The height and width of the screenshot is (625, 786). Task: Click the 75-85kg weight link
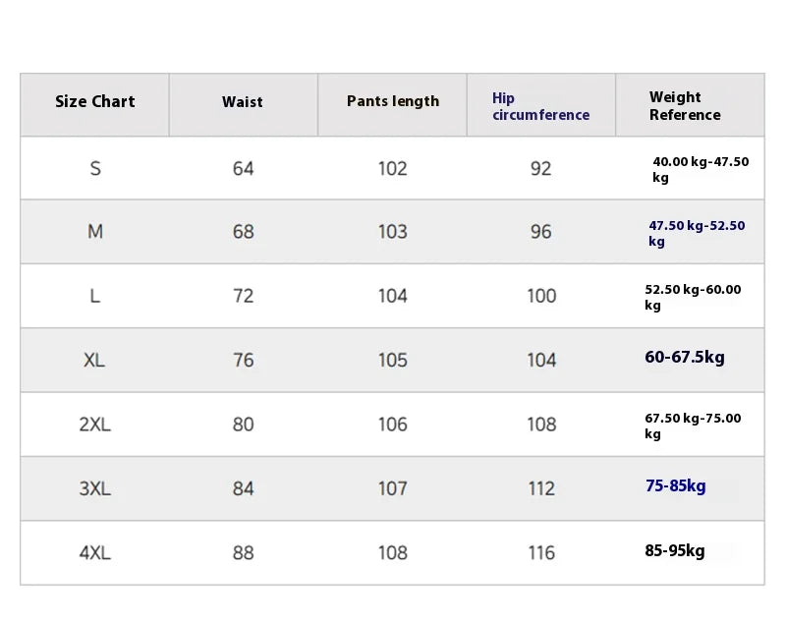[676, 485]
